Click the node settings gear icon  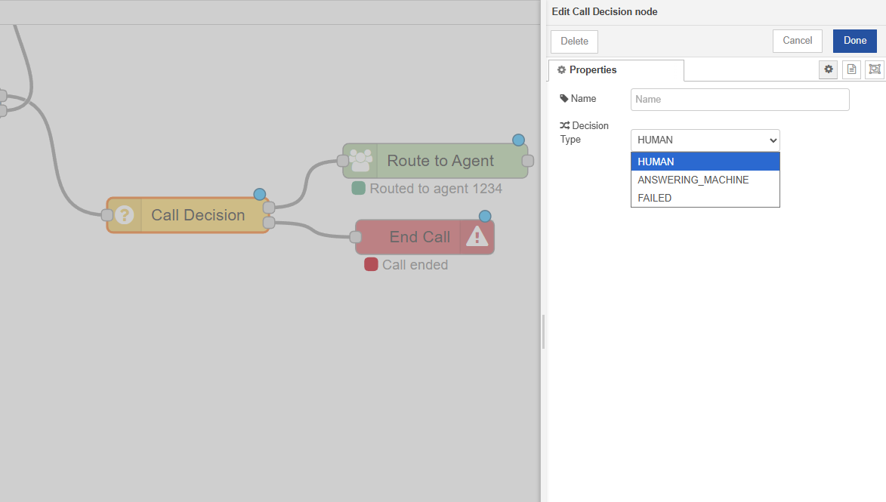tap(829, 69)
